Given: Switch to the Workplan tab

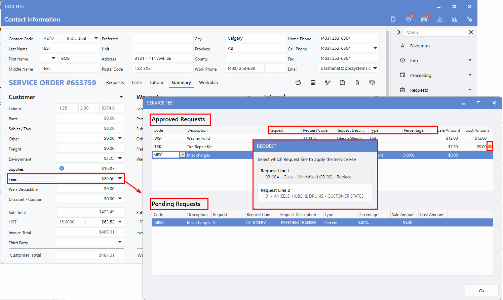Looking at the screenshot, I should 208,82.
